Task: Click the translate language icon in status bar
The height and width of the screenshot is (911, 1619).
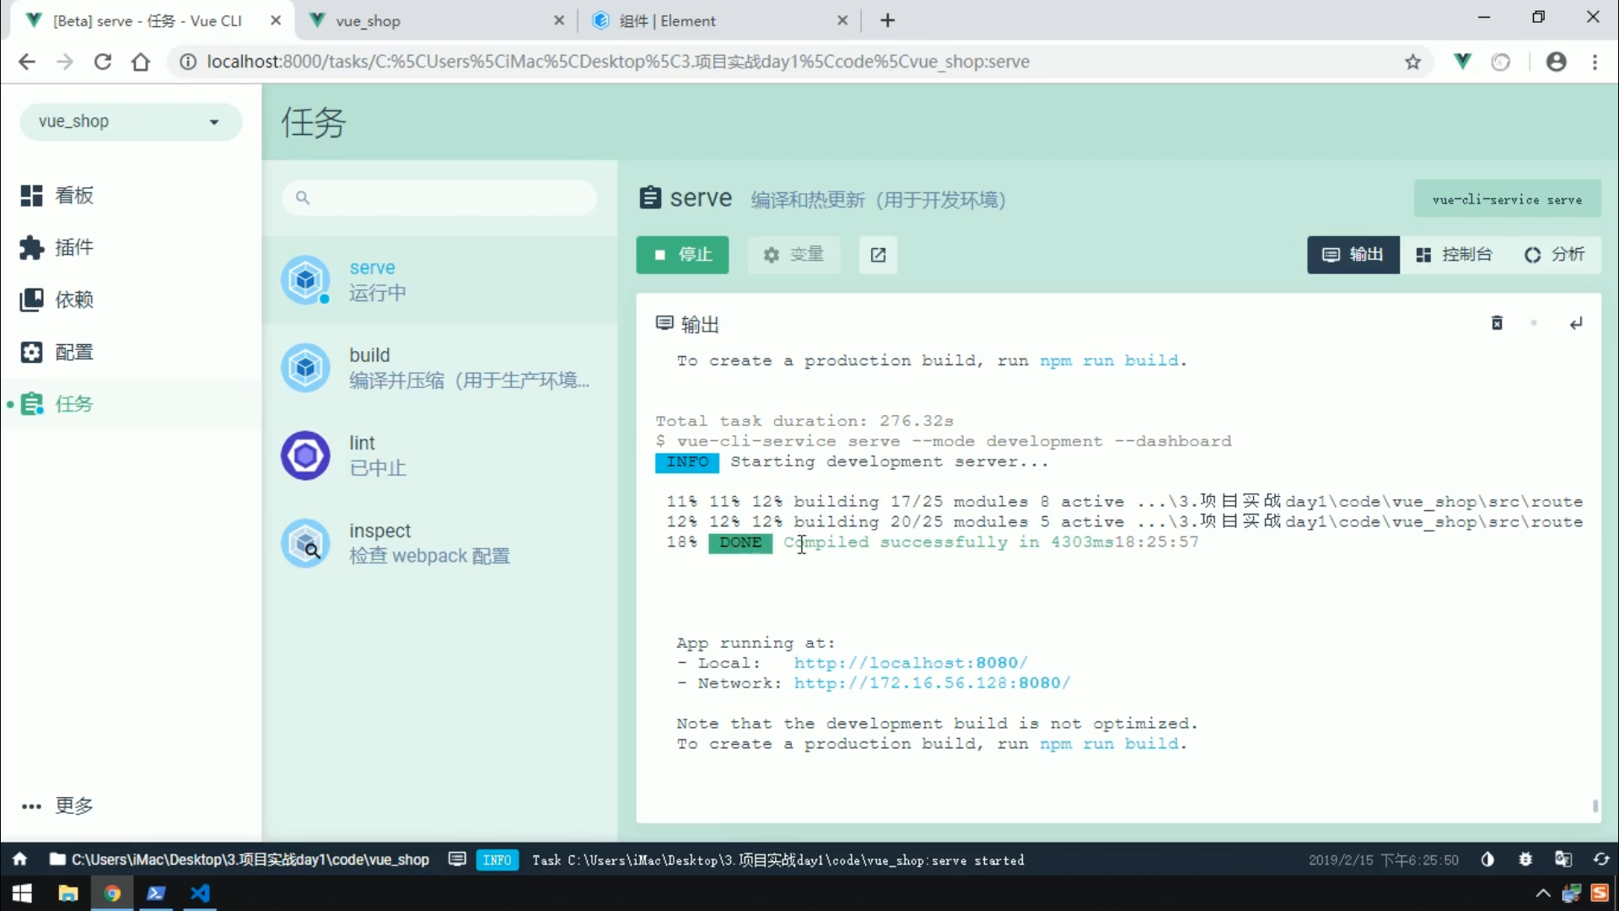Action: (1563, 860)
